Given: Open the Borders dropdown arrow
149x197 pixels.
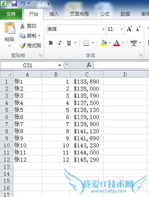Looking at the screenshot, I should [93, 43].
